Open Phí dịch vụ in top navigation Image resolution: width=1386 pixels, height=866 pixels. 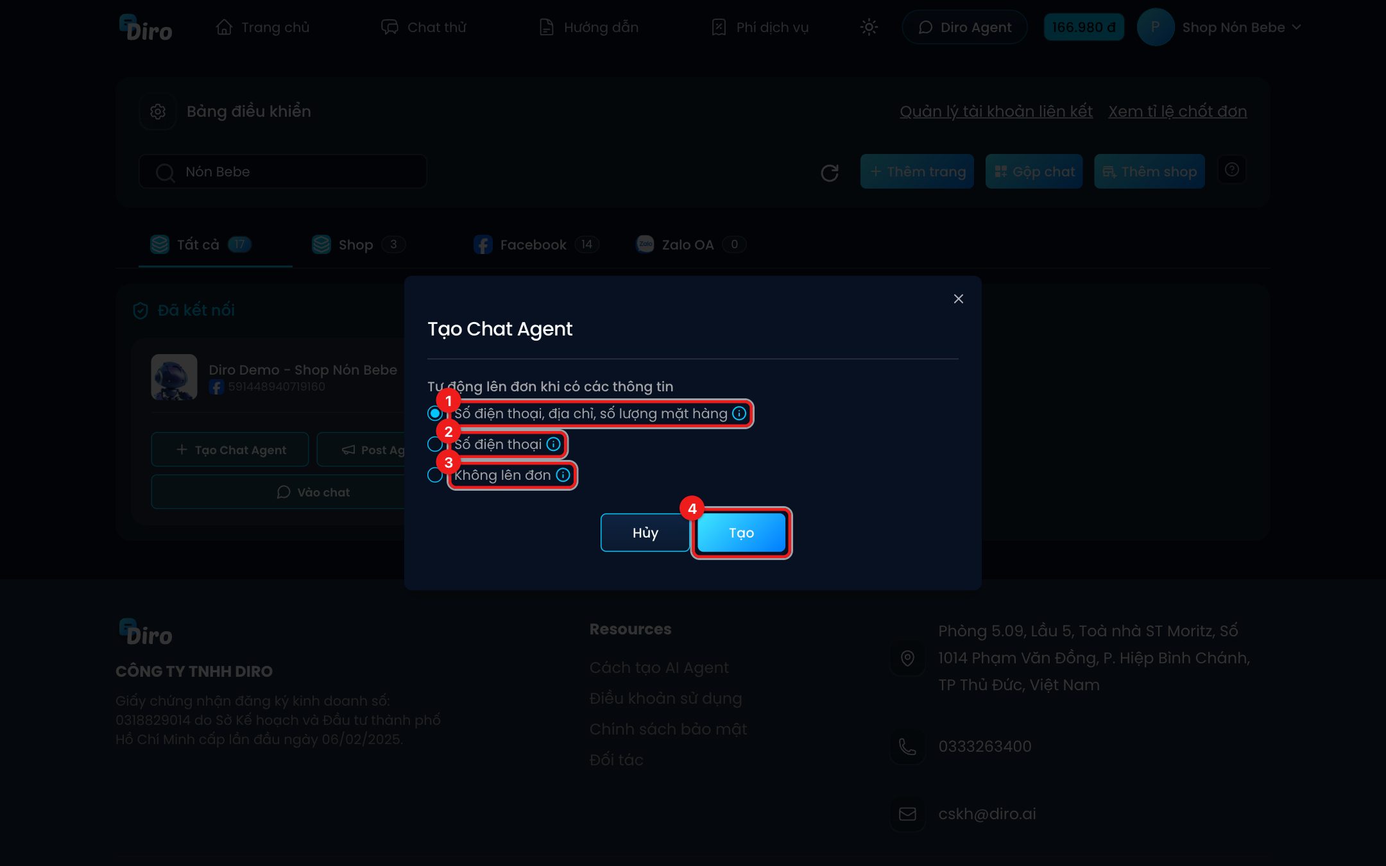pos(760,28)
